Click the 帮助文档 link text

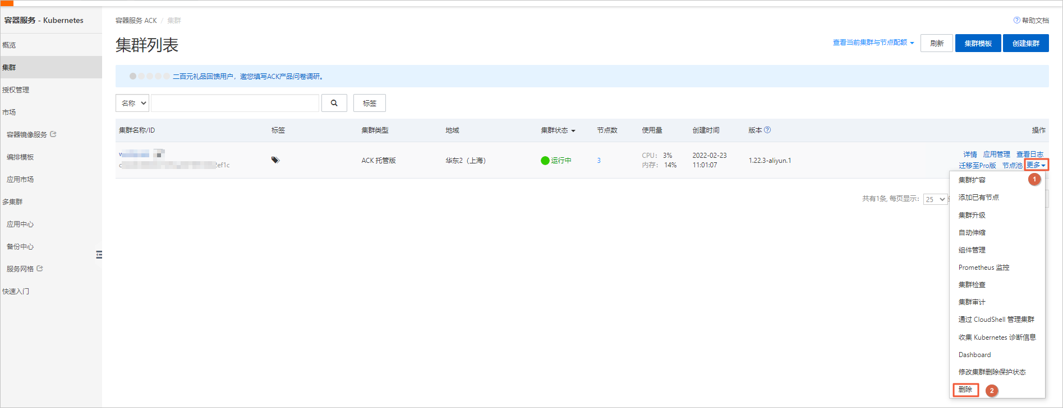1036,21
